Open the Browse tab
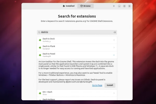 coord(86,6)
